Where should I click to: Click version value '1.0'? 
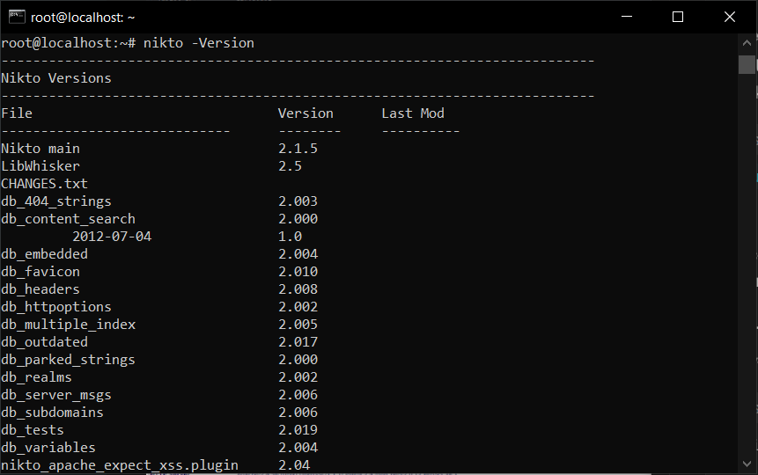[290, 237]
